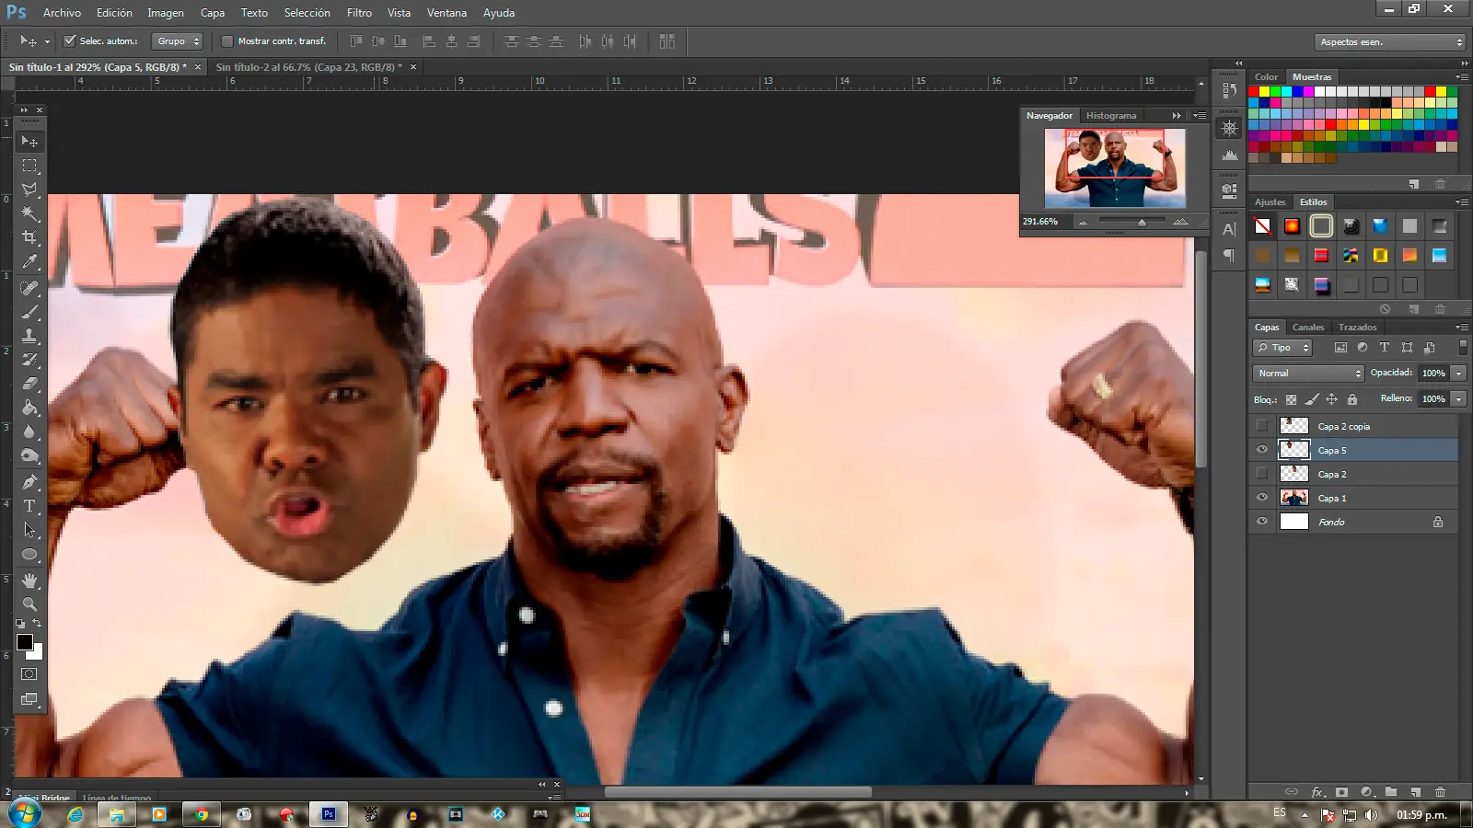Click the Navigator zoom percentage field
This screenshot has height=828, width=1473.
pos(1041,222)
